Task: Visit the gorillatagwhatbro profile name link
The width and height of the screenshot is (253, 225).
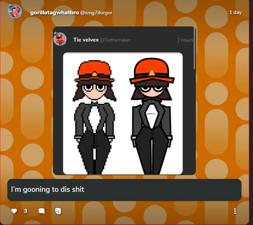Action: (x=54, y=13)
